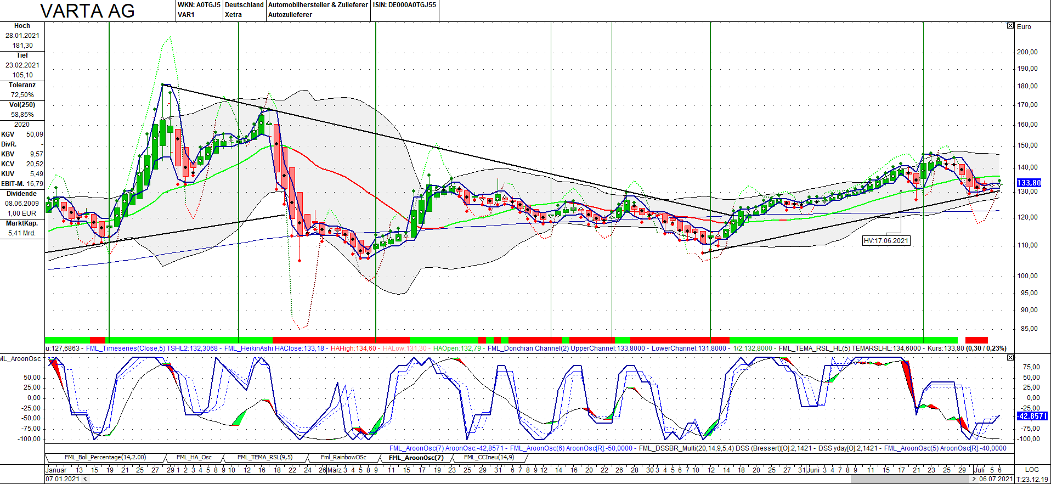Close the main price chart panel

(x=1010, y=26)
